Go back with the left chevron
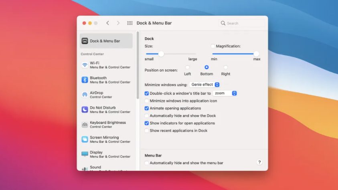The image size is (338, 190). [107, 23]
